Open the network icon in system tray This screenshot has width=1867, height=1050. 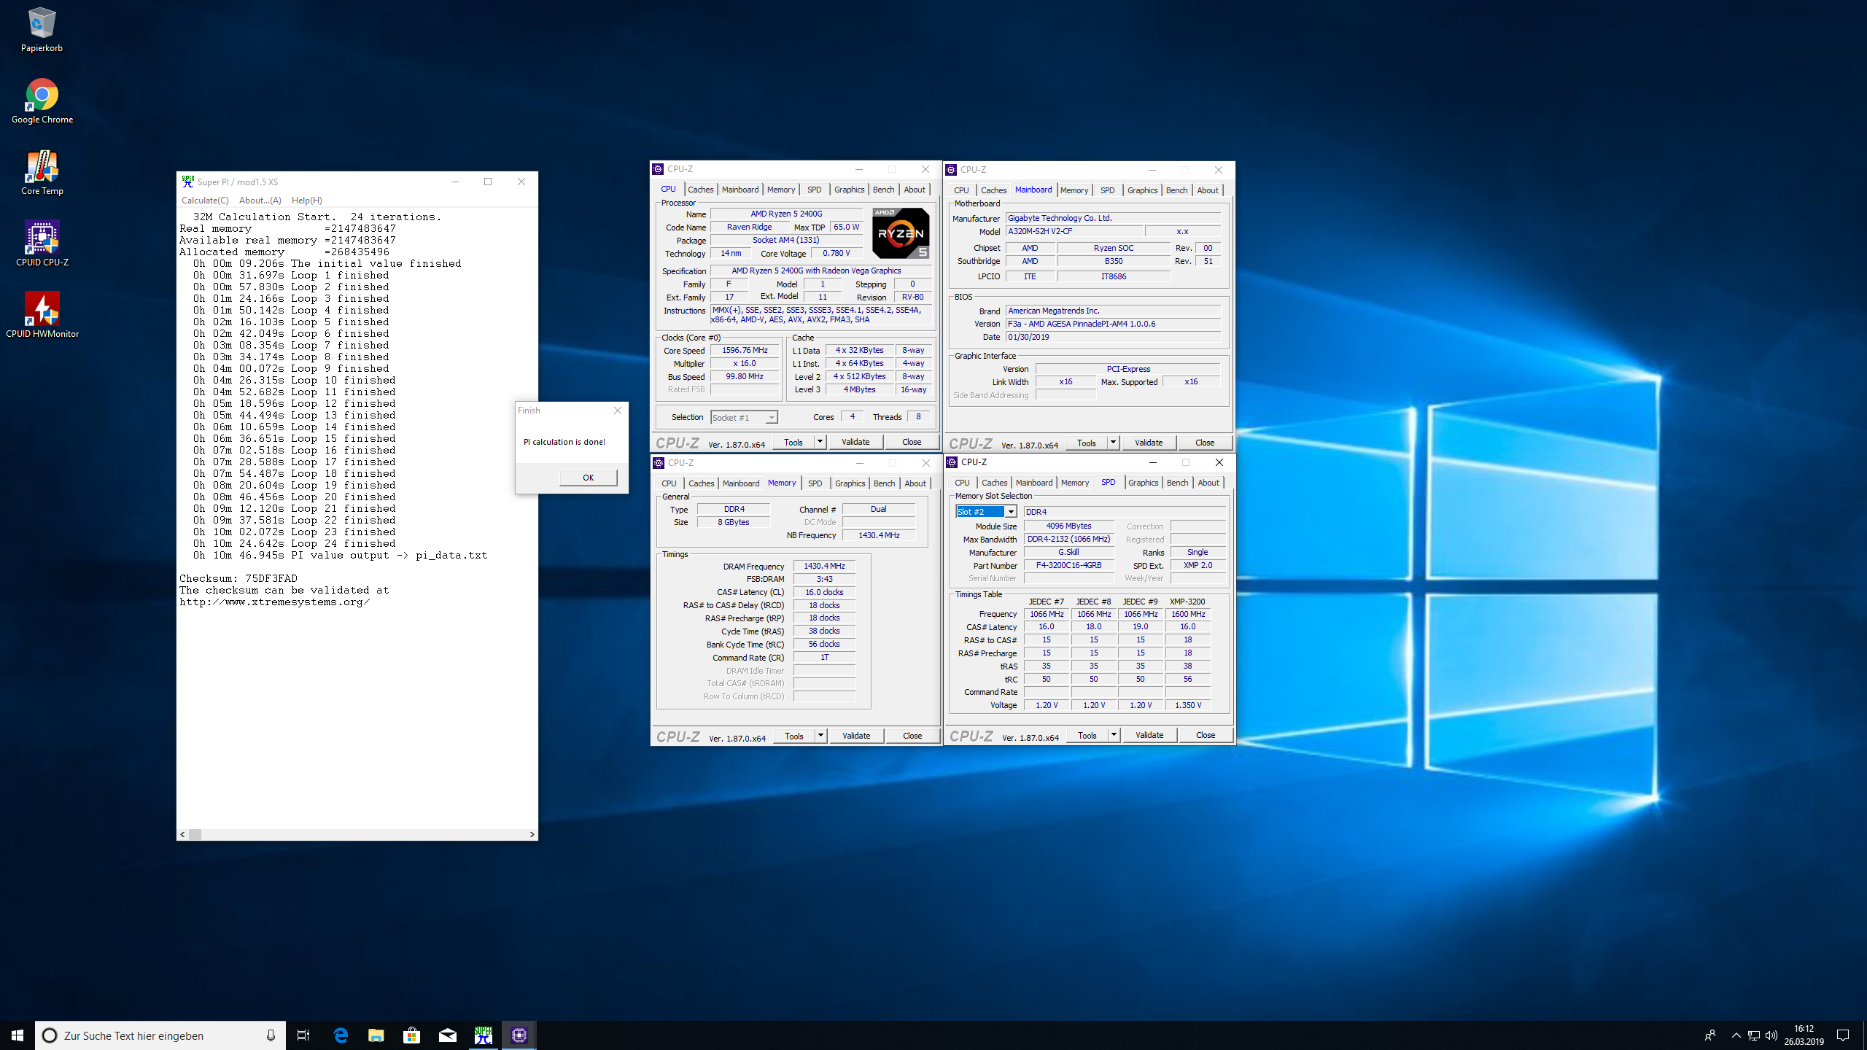click(1754, 1035)
